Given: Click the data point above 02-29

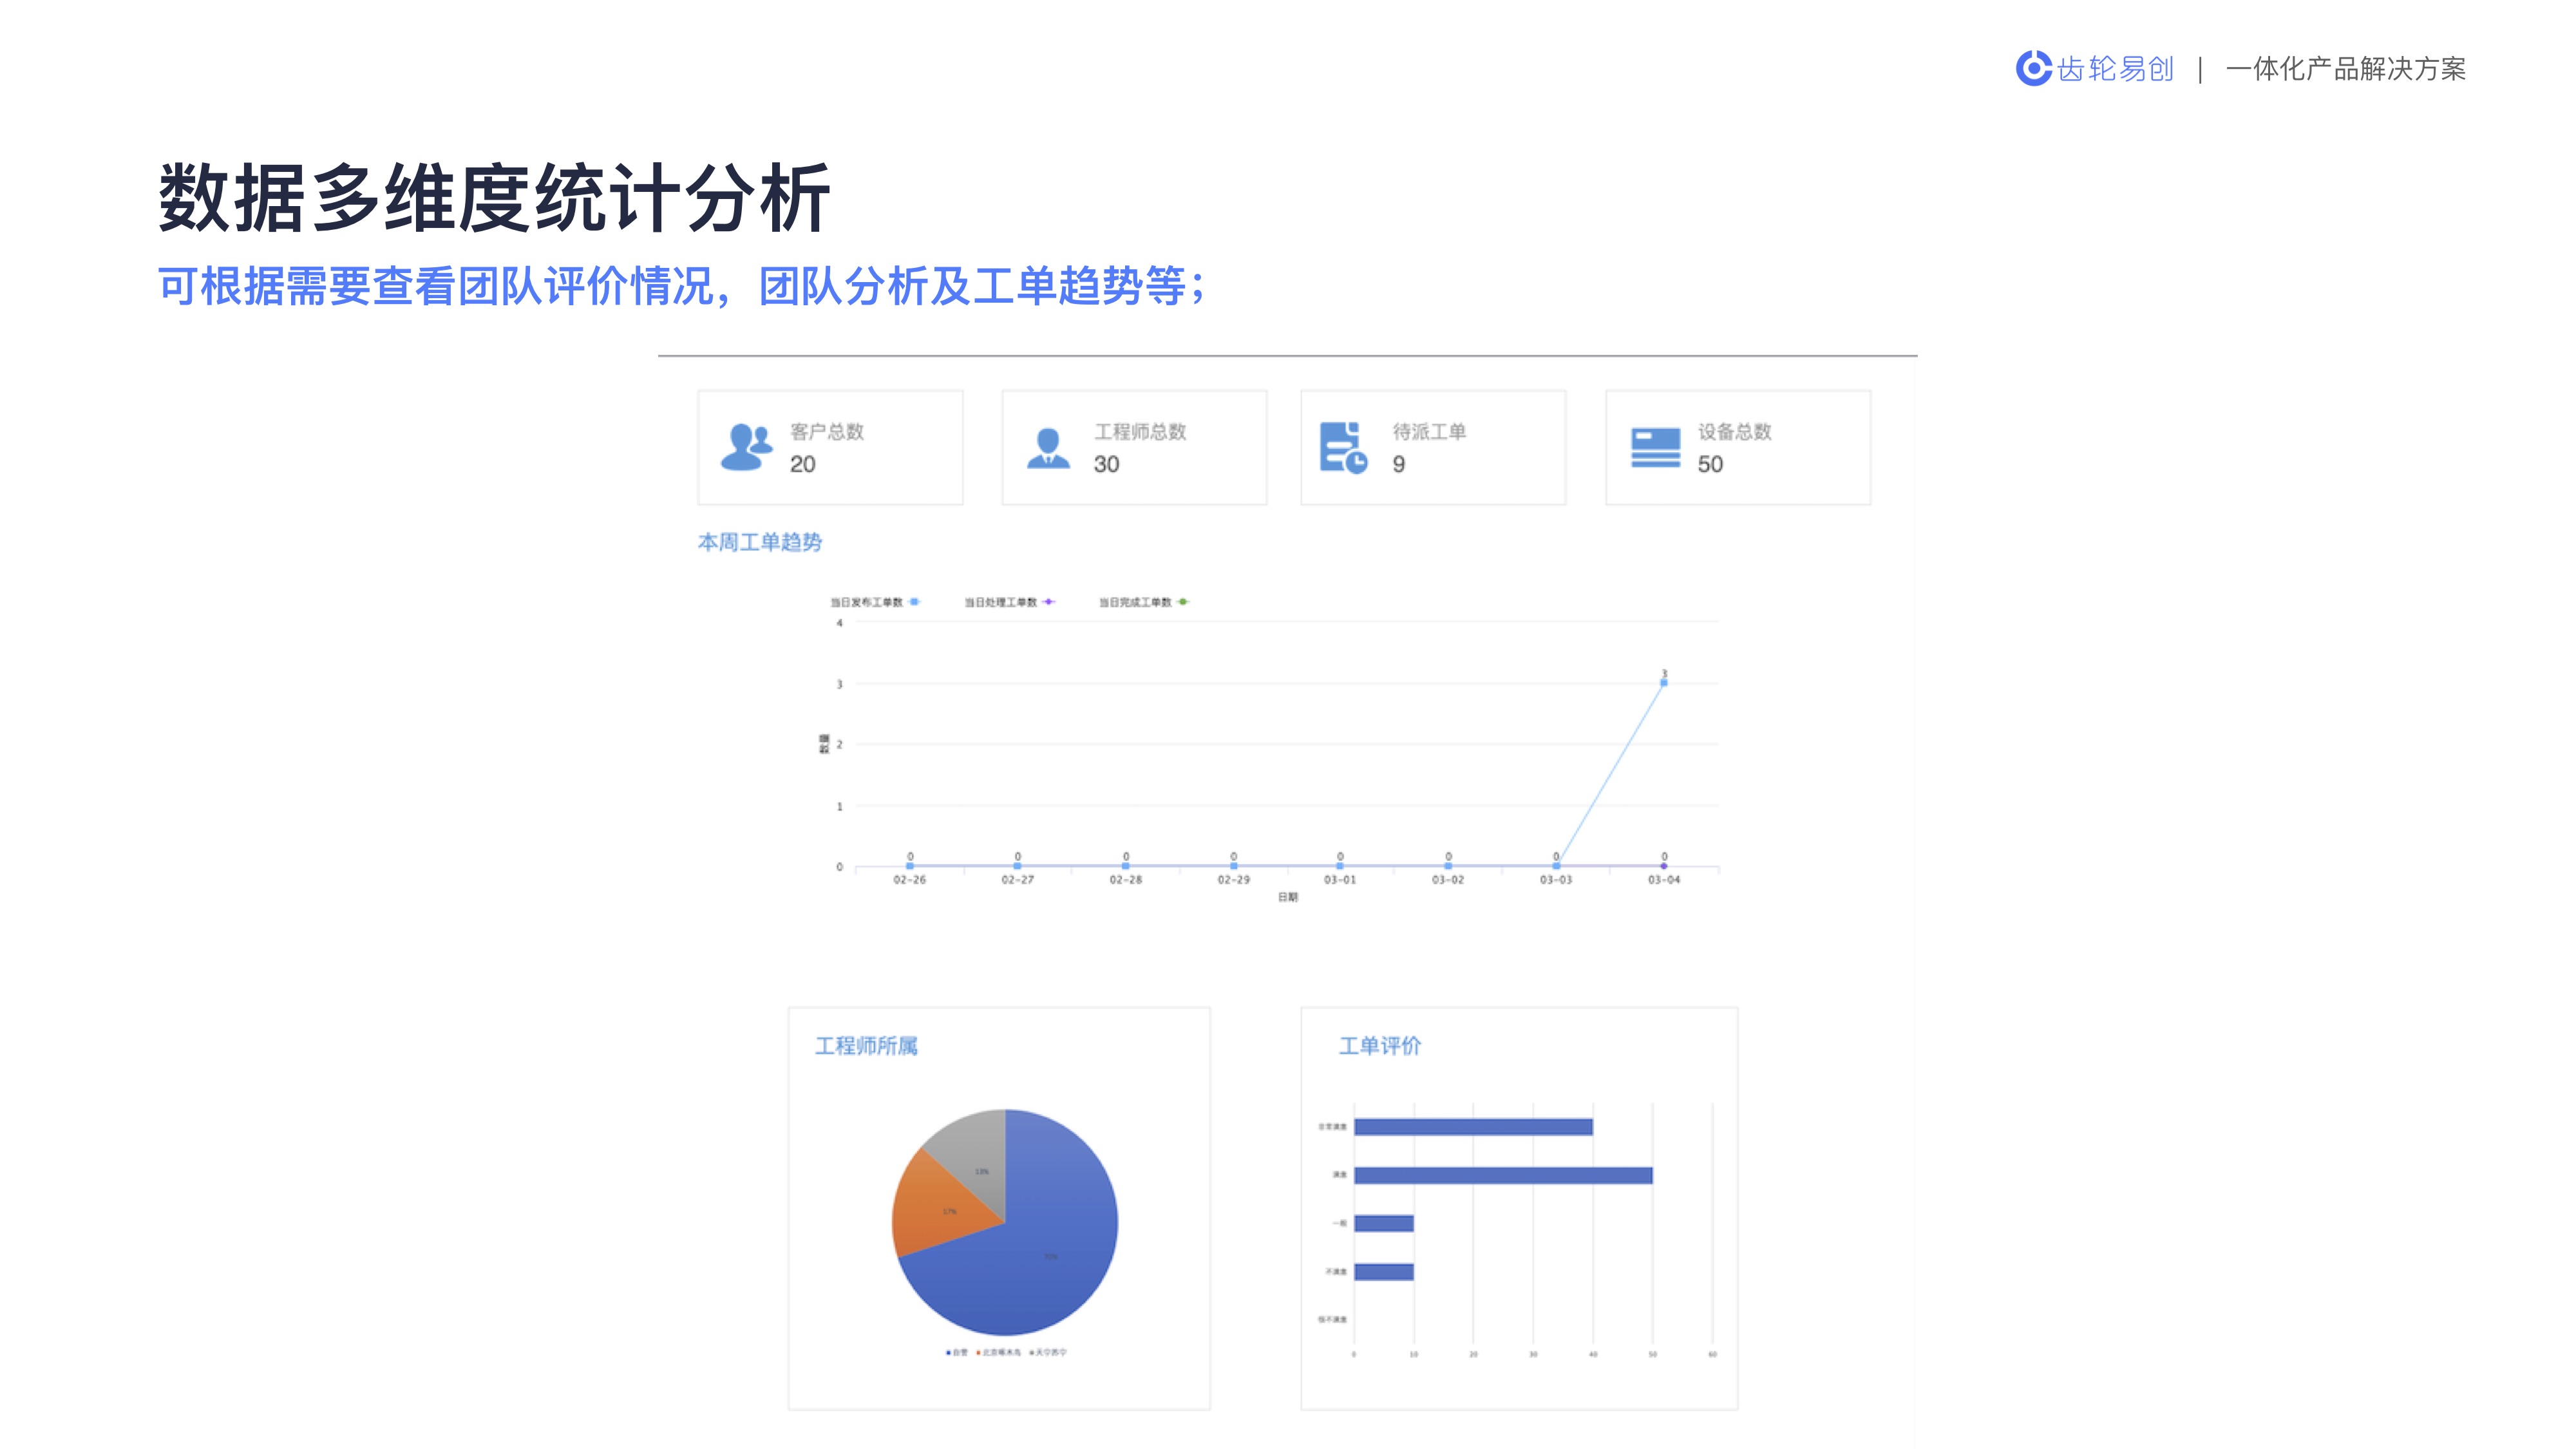Looking at the screenshot, I should coord(1234,866).
